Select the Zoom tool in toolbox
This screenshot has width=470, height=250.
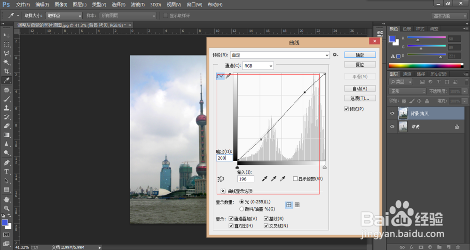6,208
